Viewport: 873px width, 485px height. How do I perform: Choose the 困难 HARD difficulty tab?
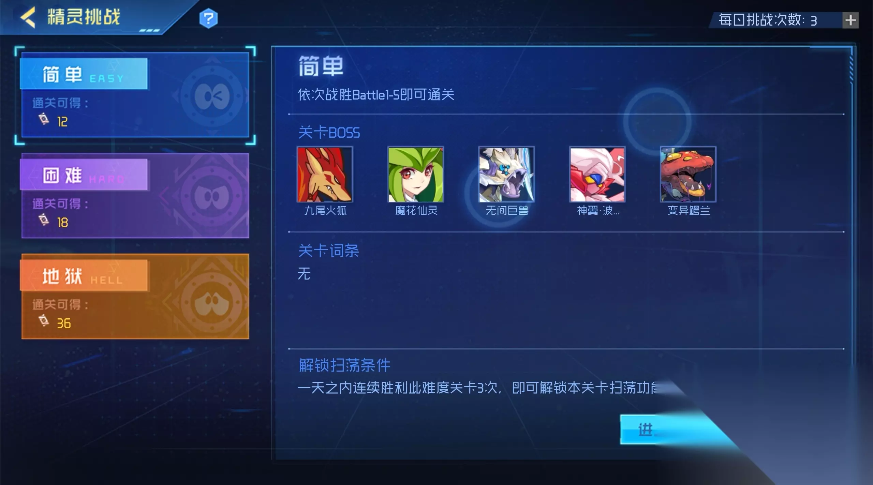point(135,196)
